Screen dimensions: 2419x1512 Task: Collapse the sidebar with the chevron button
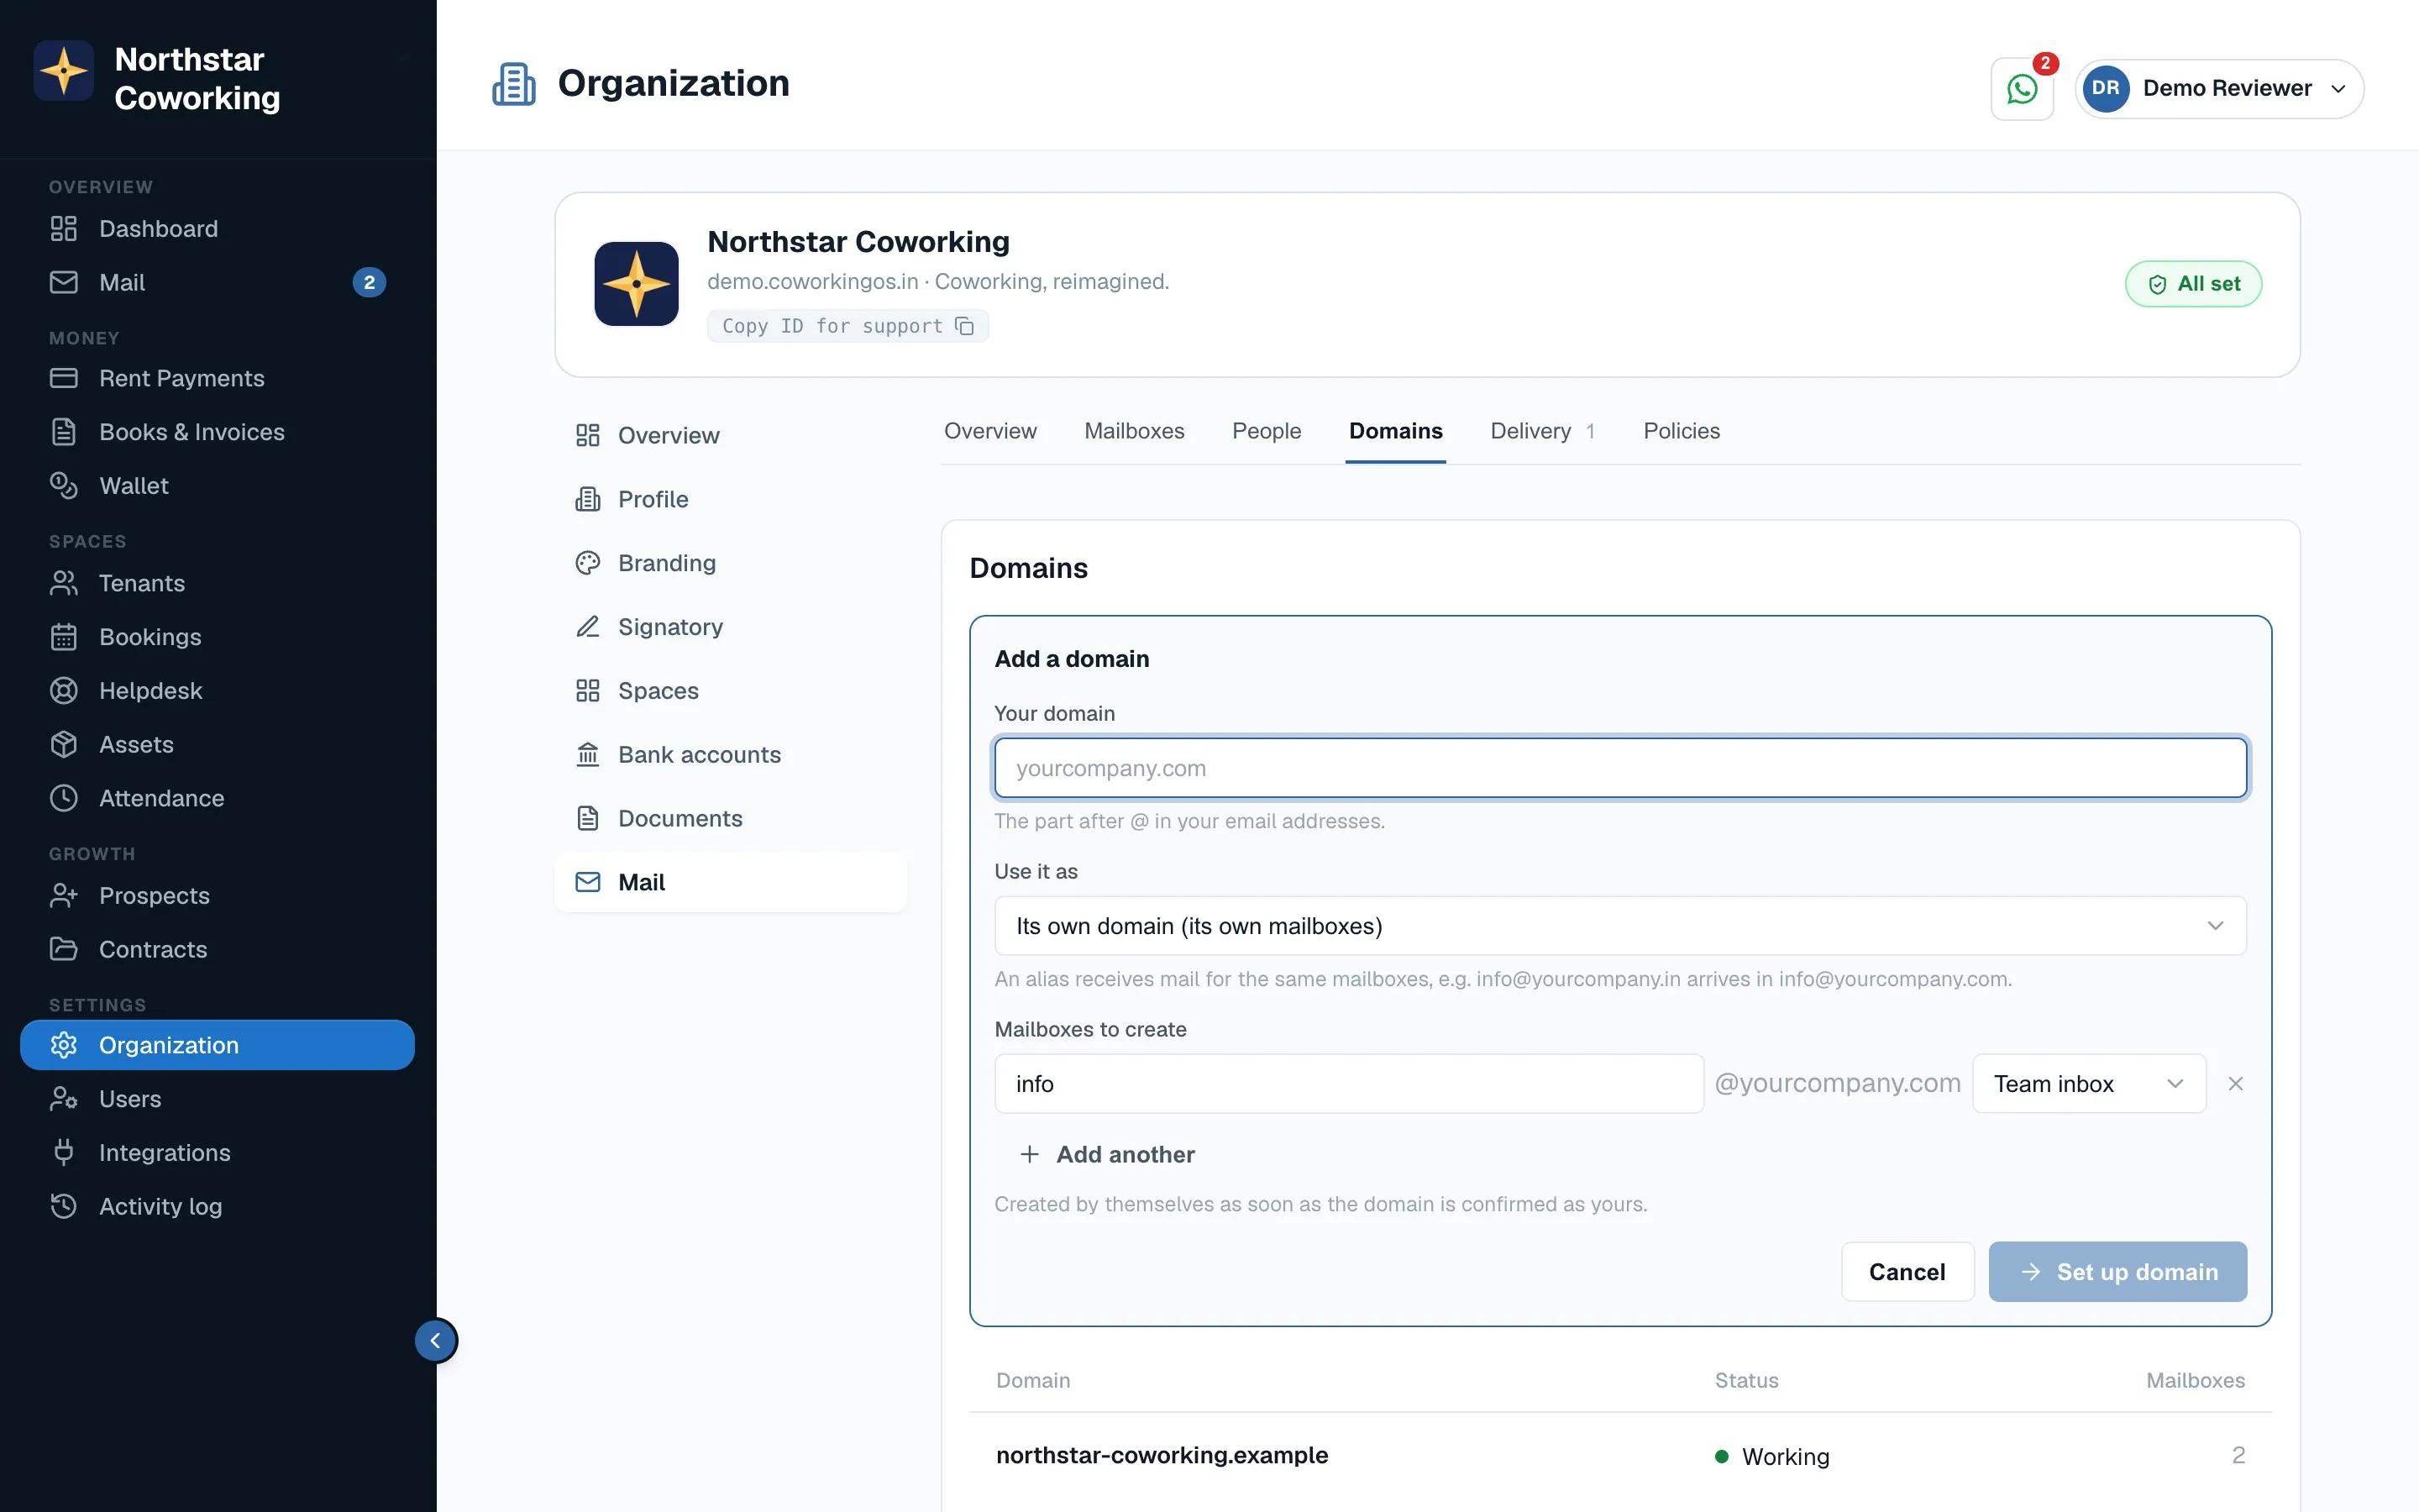coord(436,1340)
